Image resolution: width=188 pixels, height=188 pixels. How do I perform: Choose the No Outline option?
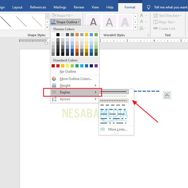pos(68,72)
